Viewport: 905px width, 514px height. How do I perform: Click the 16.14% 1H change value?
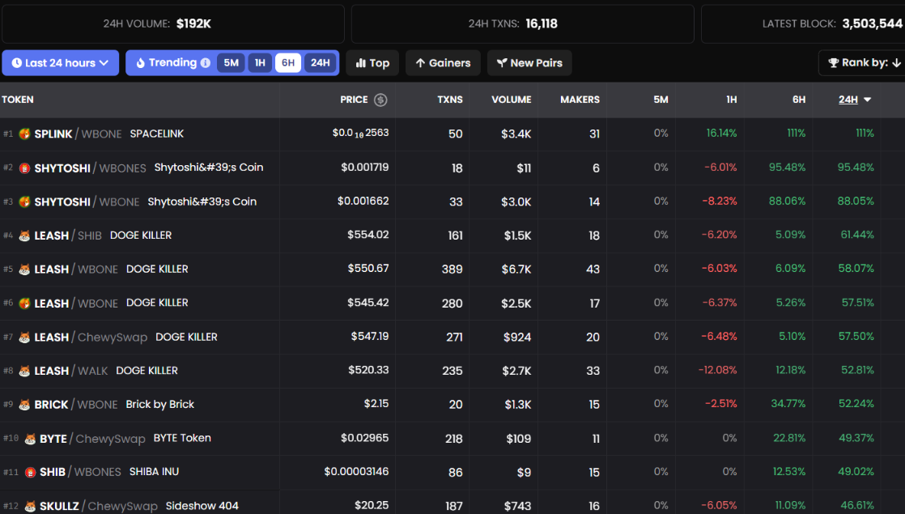[721, 134]
